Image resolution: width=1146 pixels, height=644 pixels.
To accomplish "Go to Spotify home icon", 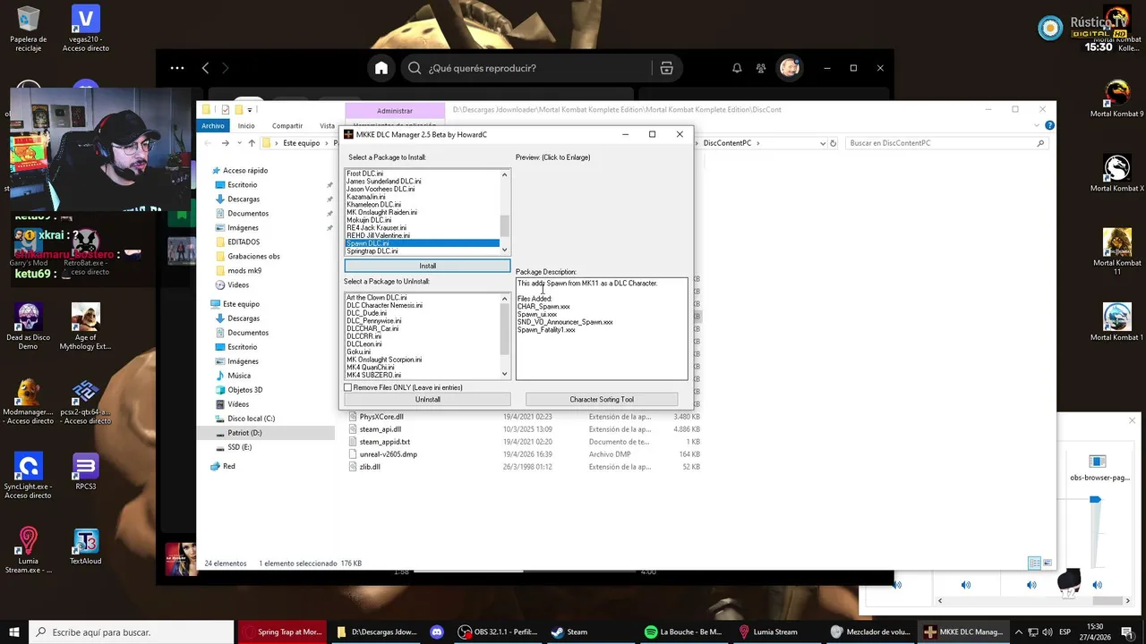I will click(381, 68).
